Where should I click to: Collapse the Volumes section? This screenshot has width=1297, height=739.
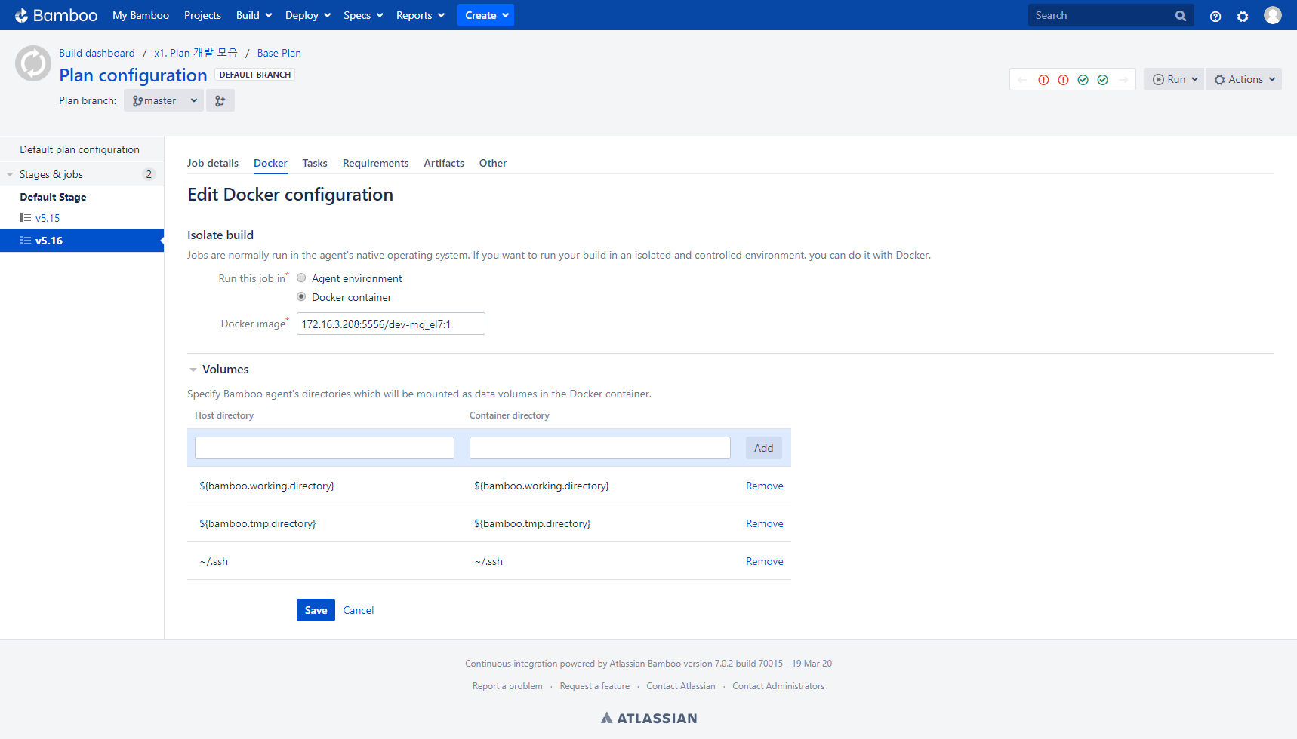(x=193, y=369)
